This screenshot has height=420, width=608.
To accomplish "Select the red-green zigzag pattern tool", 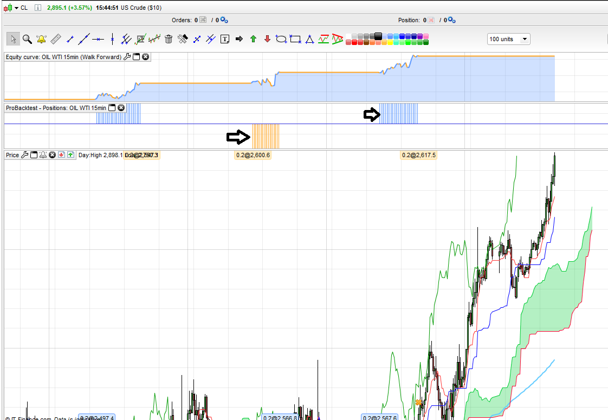I will [x=324, y=39].
